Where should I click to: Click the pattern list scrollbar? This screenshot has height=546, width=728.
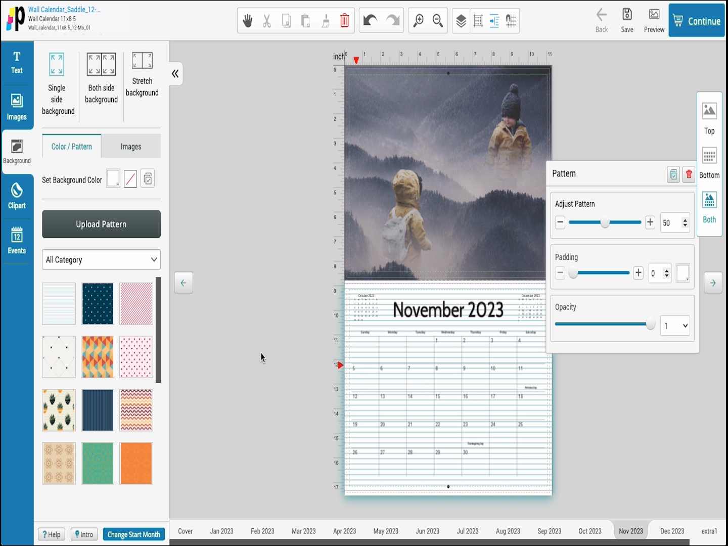coord(158,330)
